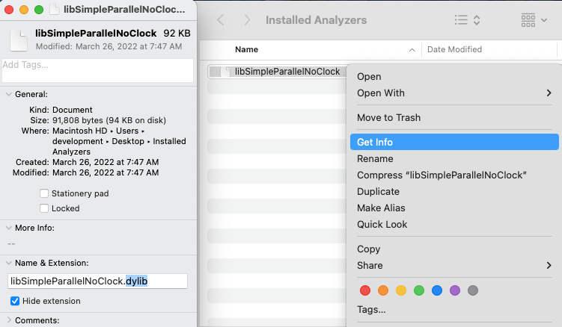Open the grouping options toolbar icon
The image size is (562, 327).
tap(534, 20)
